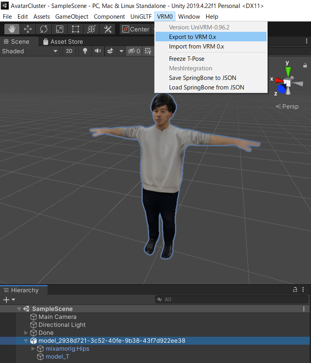Toggle the Center pivot mode button
This screenshot has width=311, height=363.
[x=136, y=29]
